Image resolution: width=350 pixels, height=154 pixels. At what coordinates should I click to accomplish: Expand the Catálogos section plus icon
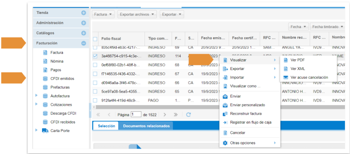(83, 33)
